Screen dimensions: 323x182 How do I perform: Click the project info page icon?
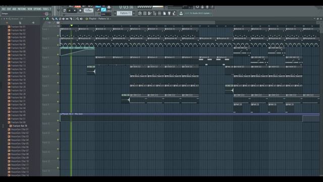(165, 14)
